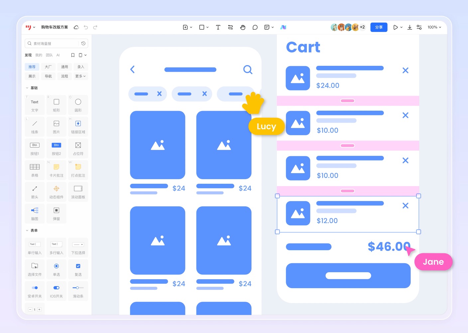Select the comment bubble tool
This screenshot has width=468, height=333.
coord(255,27)
